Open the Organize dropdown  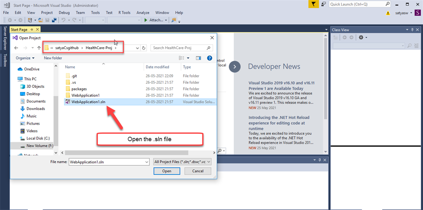pos(25,58)
